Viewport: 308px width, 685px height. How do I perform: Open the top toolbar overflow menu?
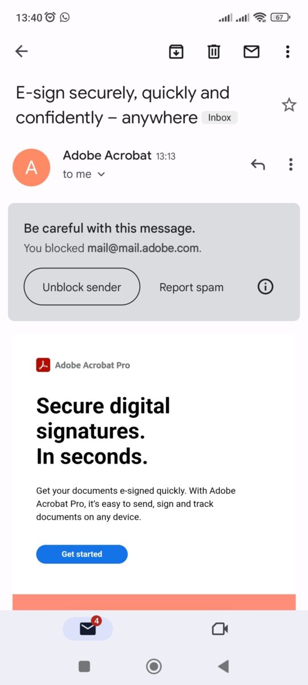(x=287, y=51)
